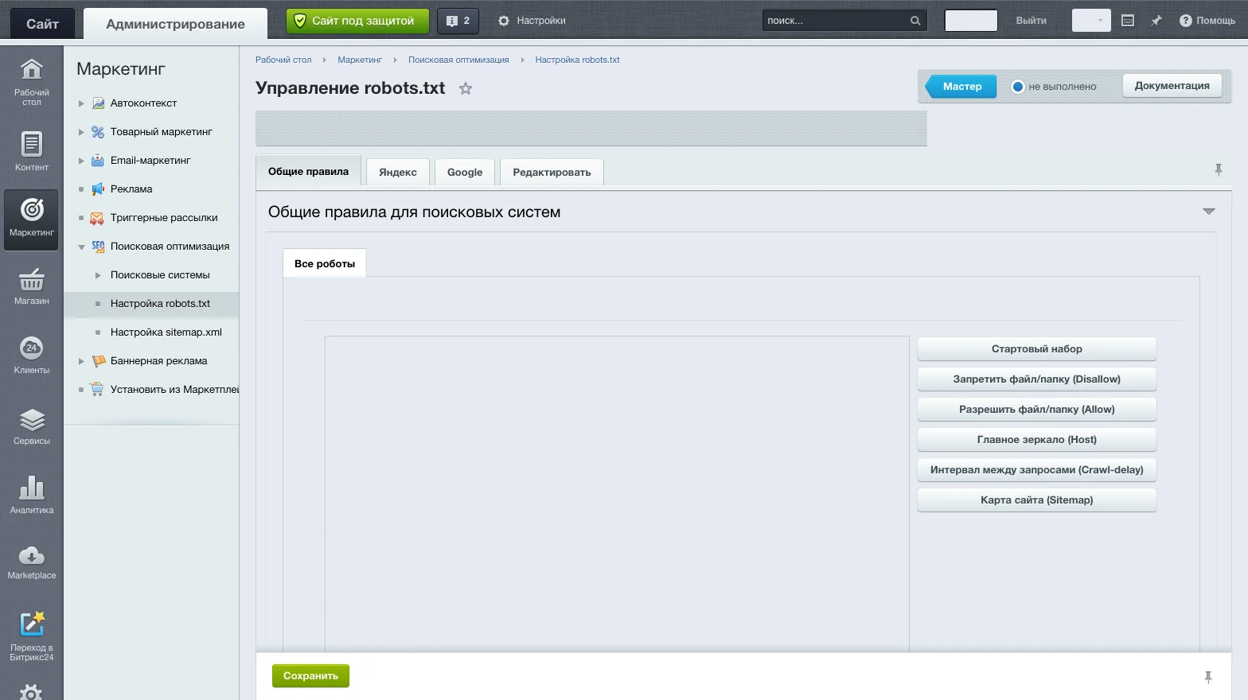This screenshot has height=700, width=1248.
Task: Click the Сохранить button
Action: point(310,676)
